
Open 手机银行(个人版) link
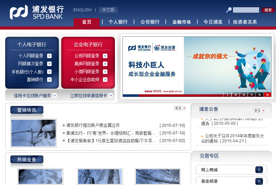click(28, 72)
